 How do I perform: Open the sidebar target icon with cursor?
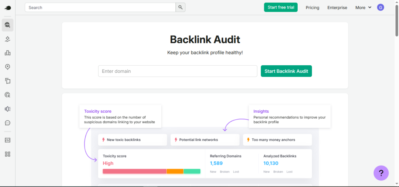[x=8, y=95]
